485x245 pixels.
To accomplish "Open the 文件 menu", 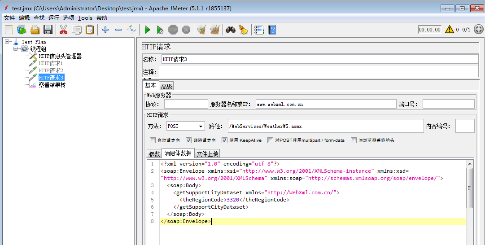I will click(9, 18).
